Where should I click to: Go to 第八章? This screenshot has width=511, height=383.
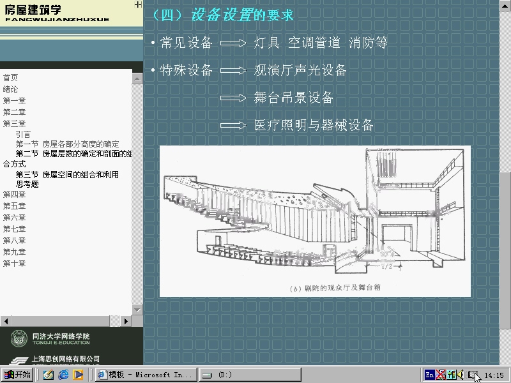pos(14,241)
